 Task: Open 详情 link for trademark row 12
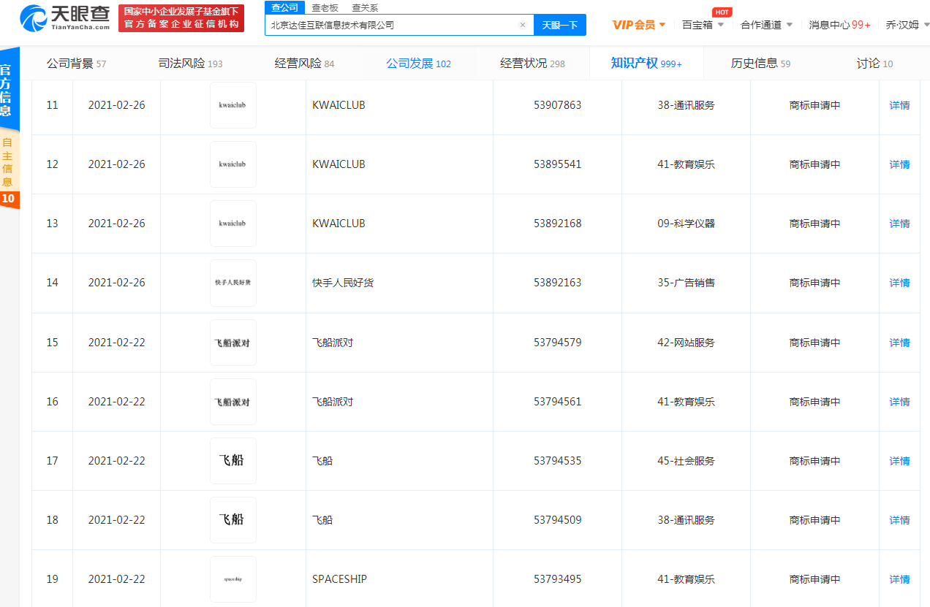pos(899,164)
